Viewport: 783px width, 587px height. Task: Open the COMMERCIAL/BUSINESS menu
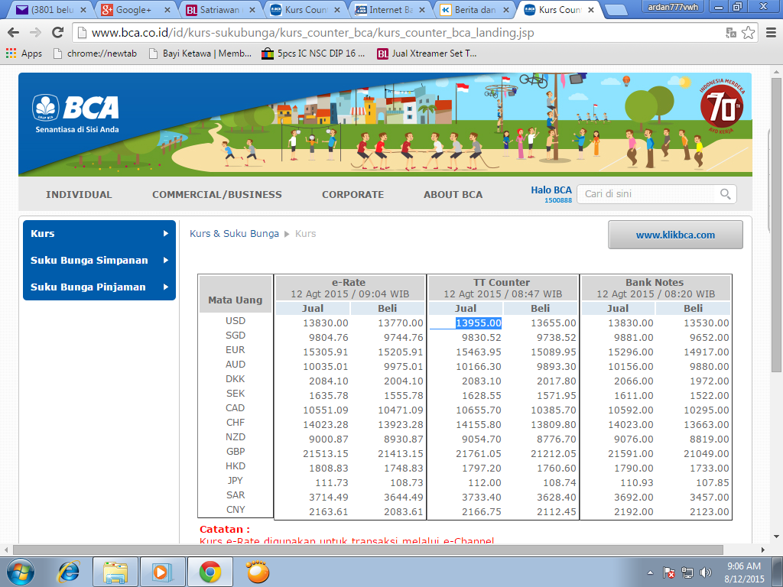(216, 195)
